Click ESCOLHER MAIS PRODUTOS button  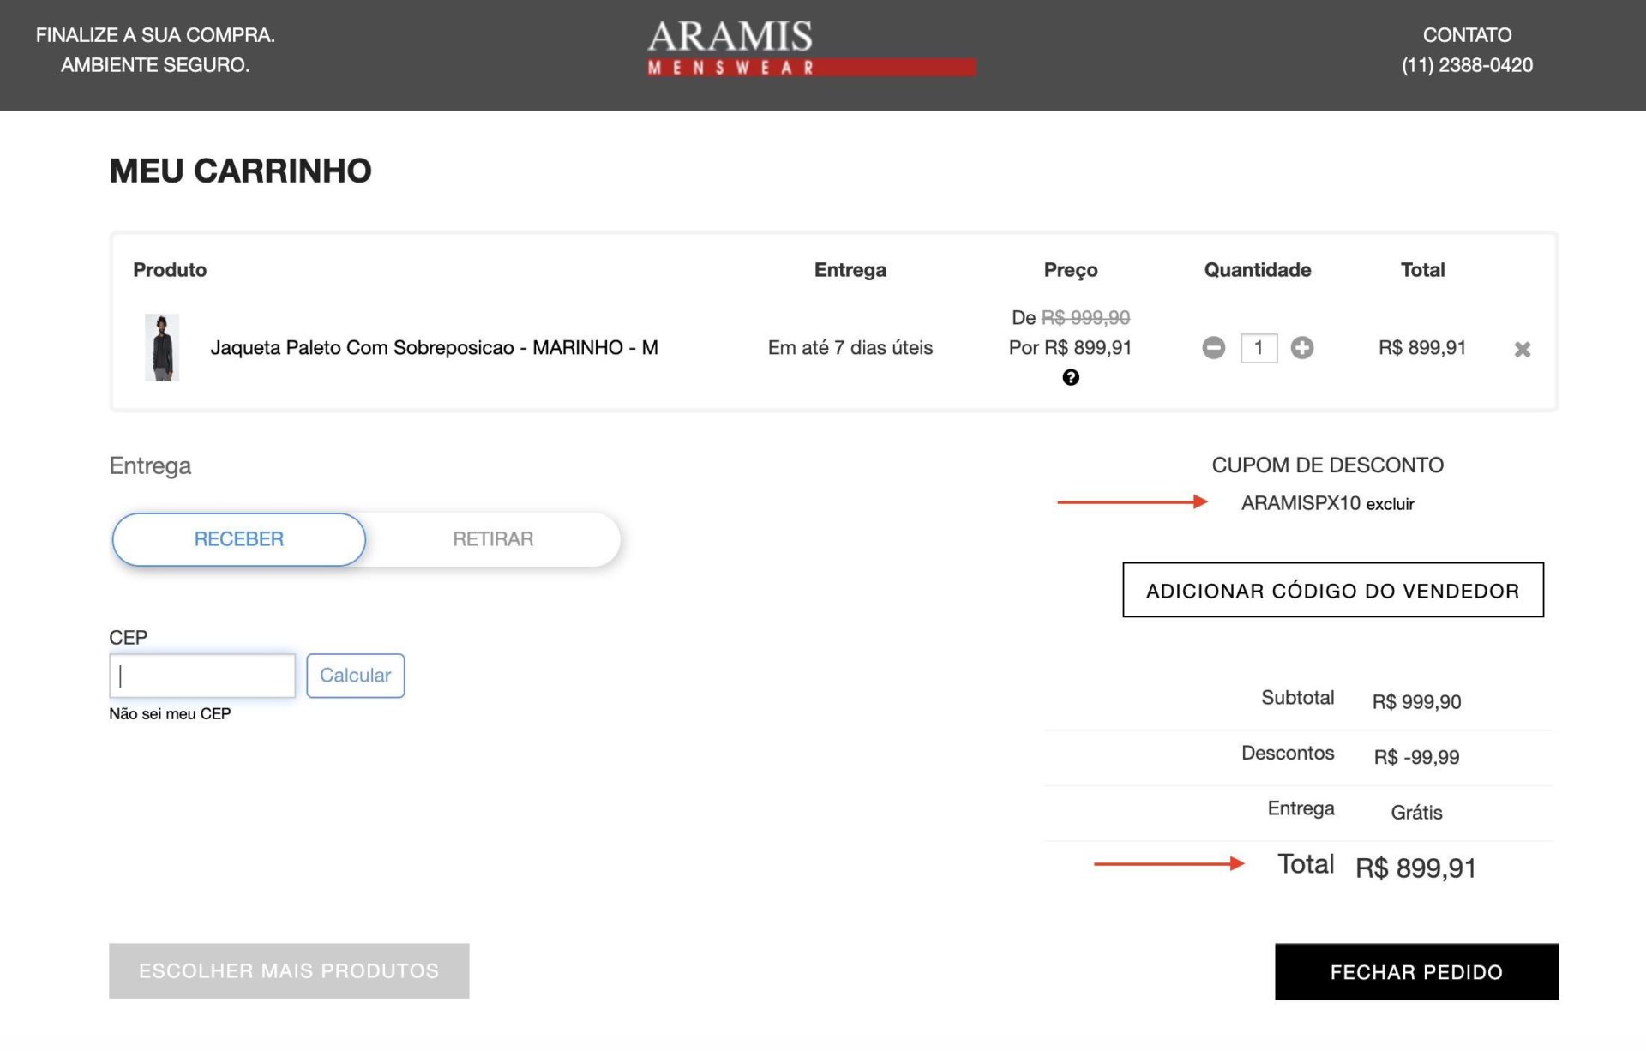(x=289, y=970)
